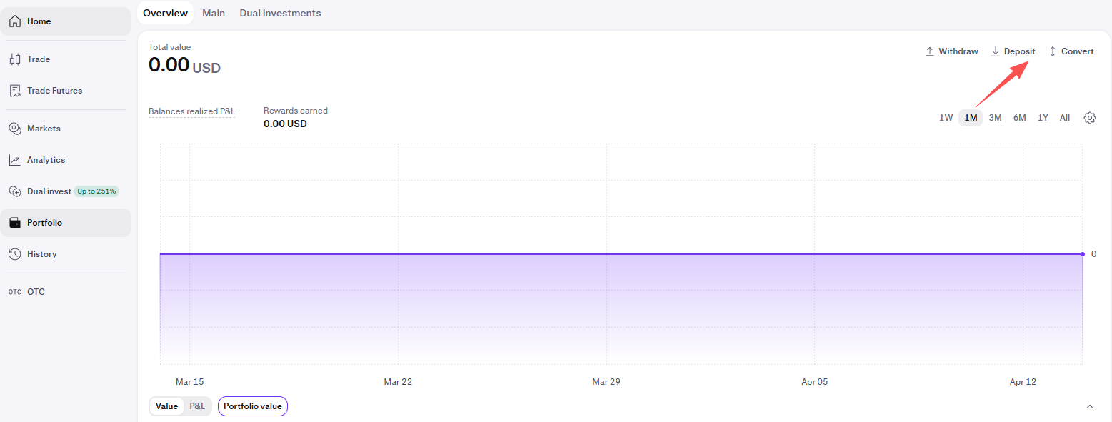Image resolution: width=1112 pixels, height=422 pixels.
Task: Switch to the Main tab
Action: pyautogui.click(x=214, y=12)
